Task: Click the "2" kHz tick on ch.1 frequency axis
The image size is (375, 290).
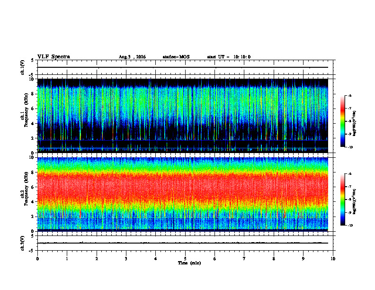Action: coord(33,138)
